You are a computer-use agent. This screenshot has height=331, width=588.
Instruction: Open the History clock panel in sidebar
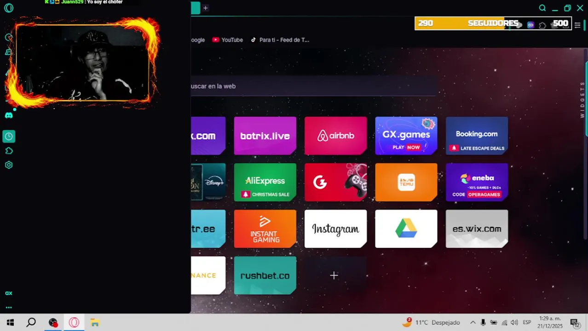pos(9,136)
